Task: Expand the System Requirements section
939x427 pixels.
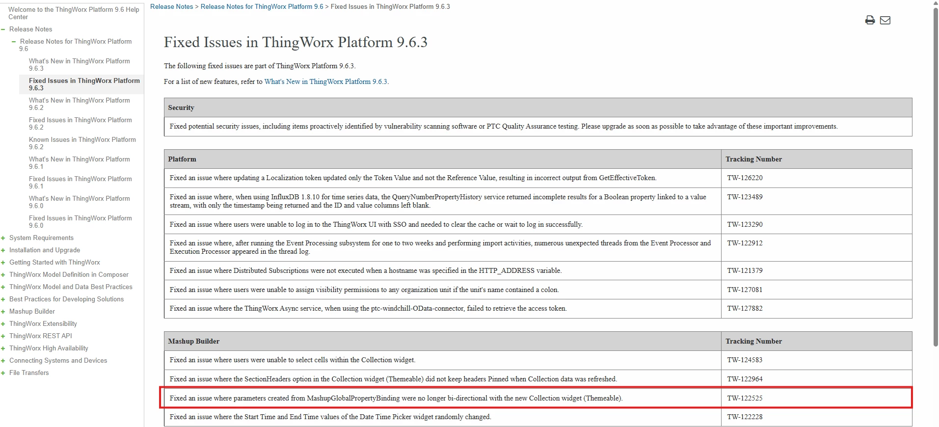Action: tap(3, 238)
